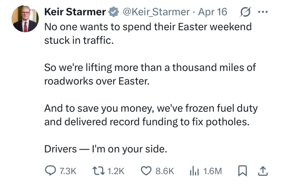The image size is (281, 185).
Task: Click the "frozen fuel duty" paragraph
Action: pyautogui.click(x=151, y=115)
